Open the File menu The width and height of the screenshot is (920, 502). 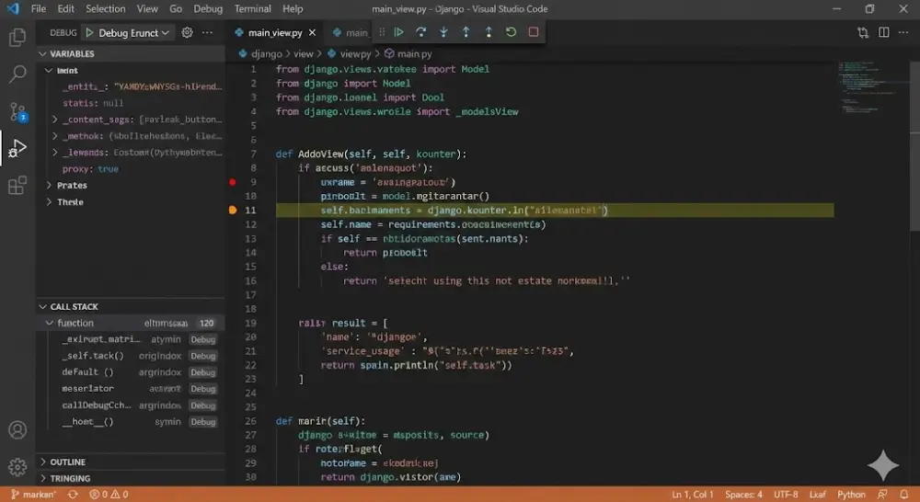[39, 9]
